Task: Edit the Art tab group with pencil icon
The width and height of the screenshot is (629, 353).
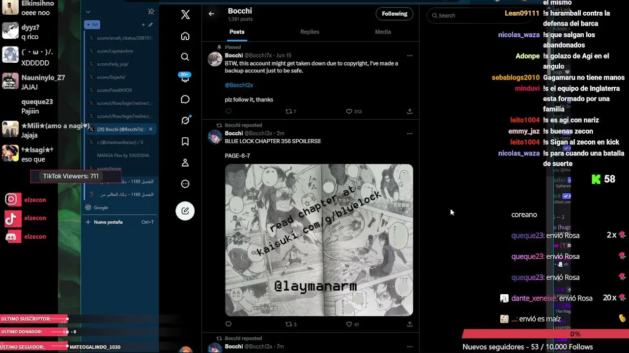Action: (151, 25)
